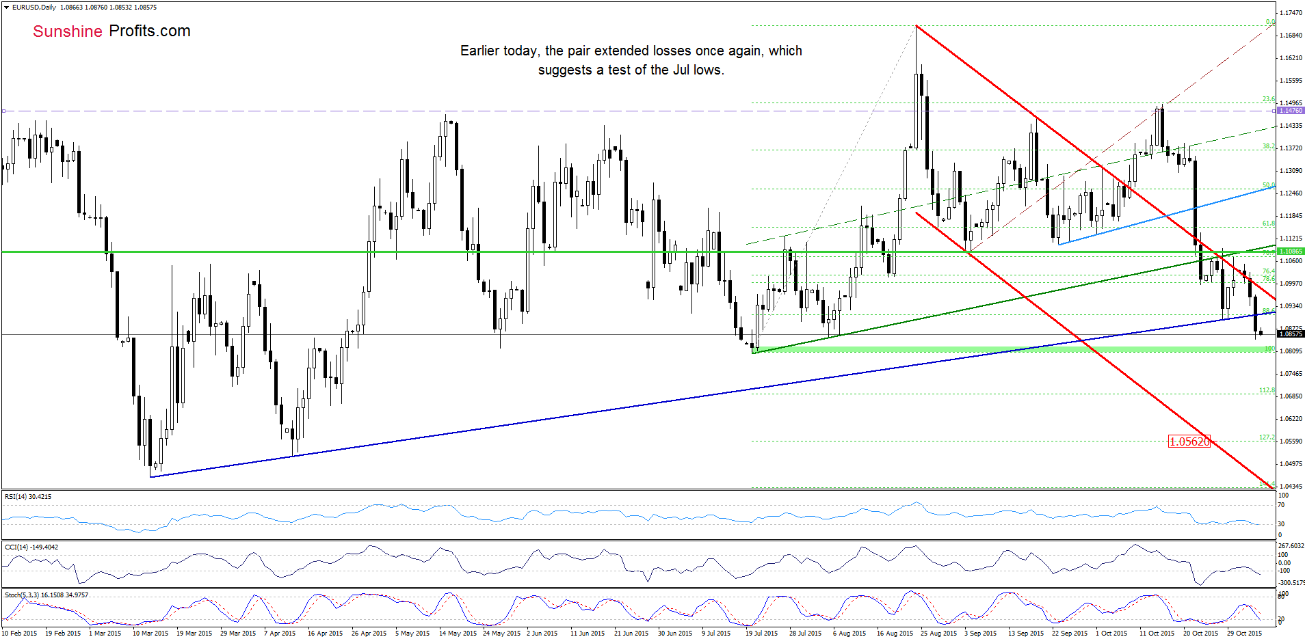Click the 50.0 Fibonacci level label
The height and width of the screenshot is (639, 1305).
1269,186
